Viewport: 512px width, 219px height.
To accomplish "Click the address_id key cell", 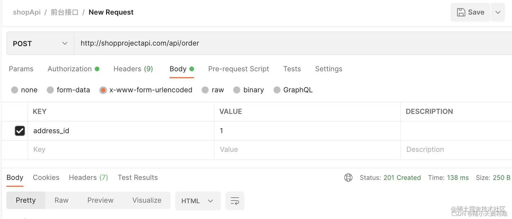I will (121, 131).
